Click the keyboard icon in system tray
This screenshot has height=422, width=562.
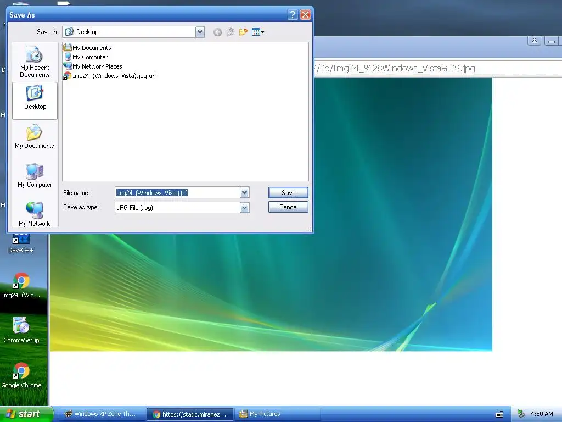click(499, 414)
